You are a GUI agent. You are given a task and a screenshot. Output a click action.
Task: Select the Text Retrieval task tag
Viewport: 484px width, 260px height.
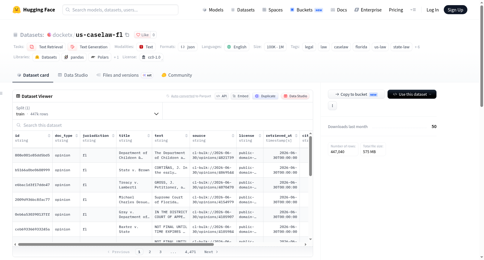pos(46,47)
